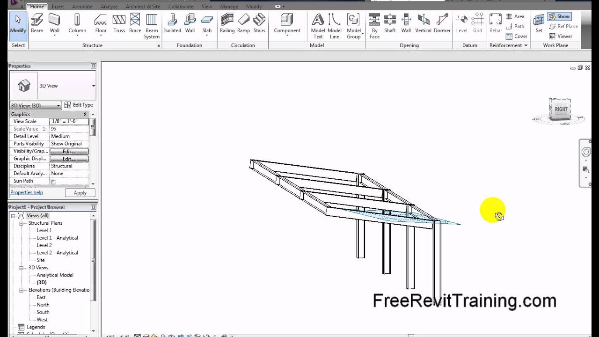Pick the Vertical opening tool
599x337 pixels.
pos(423,23)
